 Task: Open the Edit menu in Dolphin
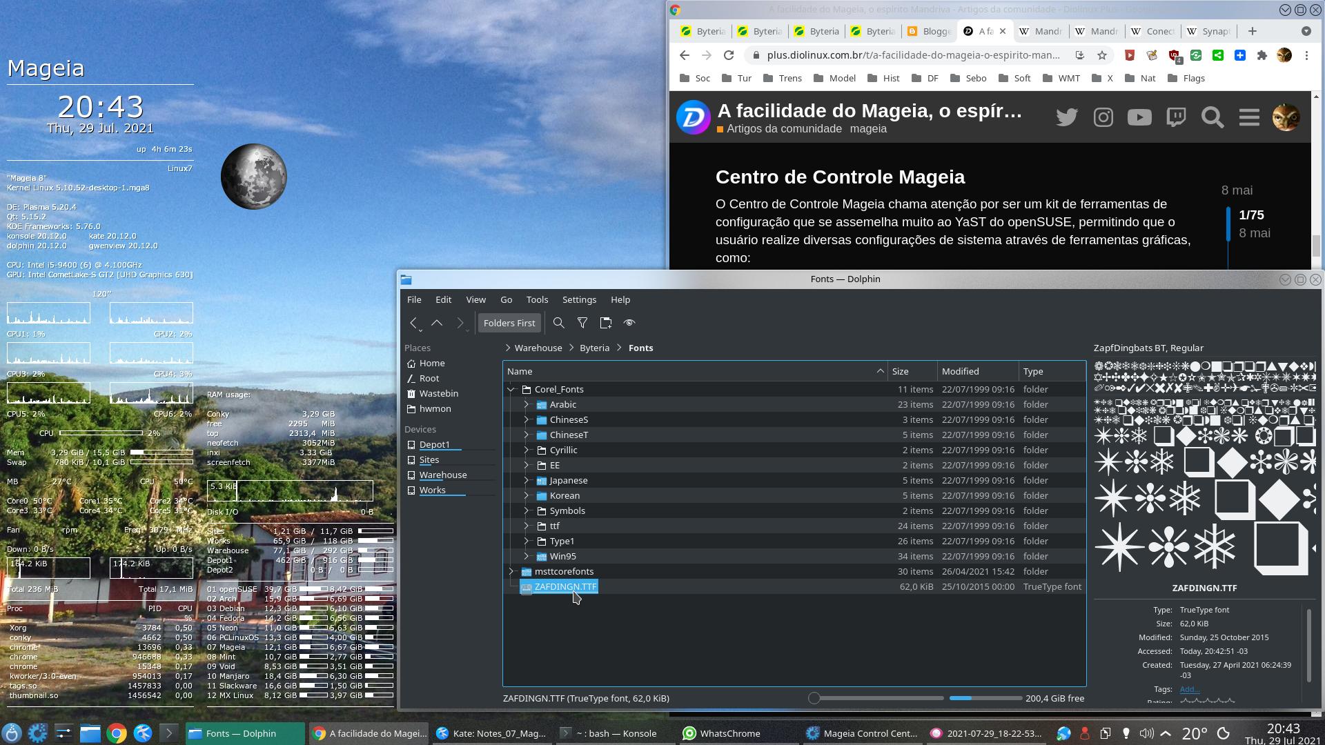(x=444, y=300)
